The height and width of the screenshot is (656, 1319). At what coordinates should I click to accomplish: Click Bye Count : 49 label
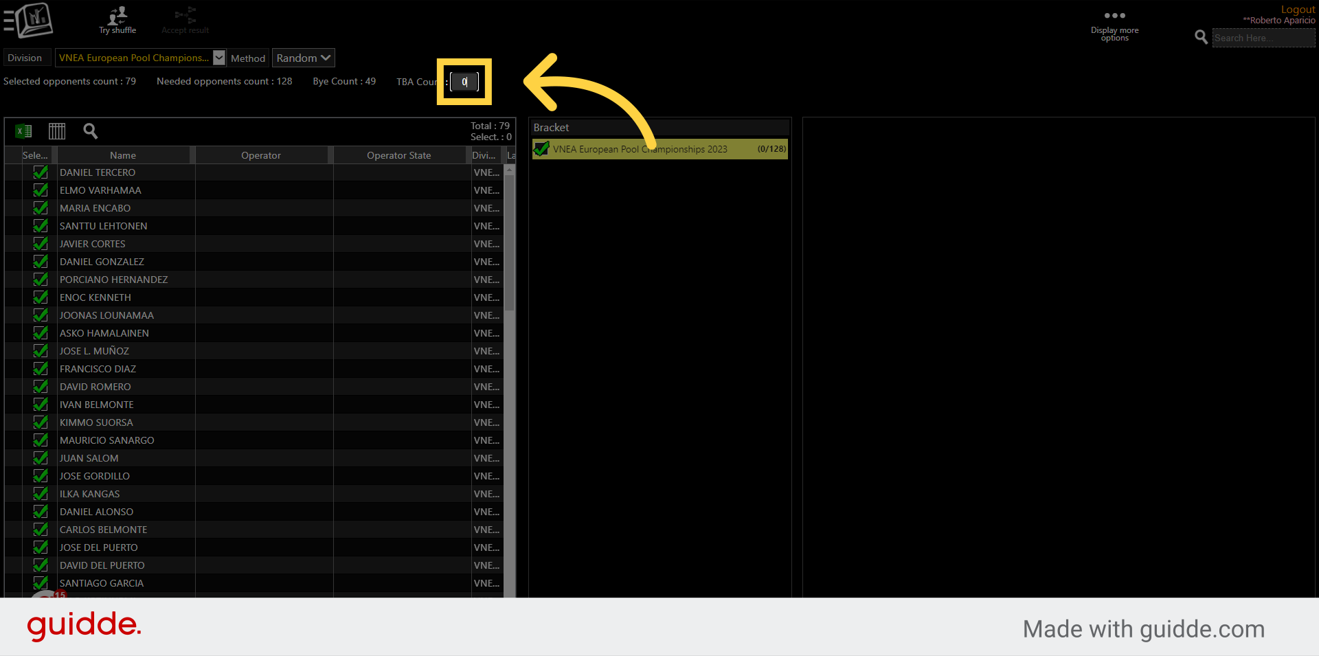pos(344,81)
